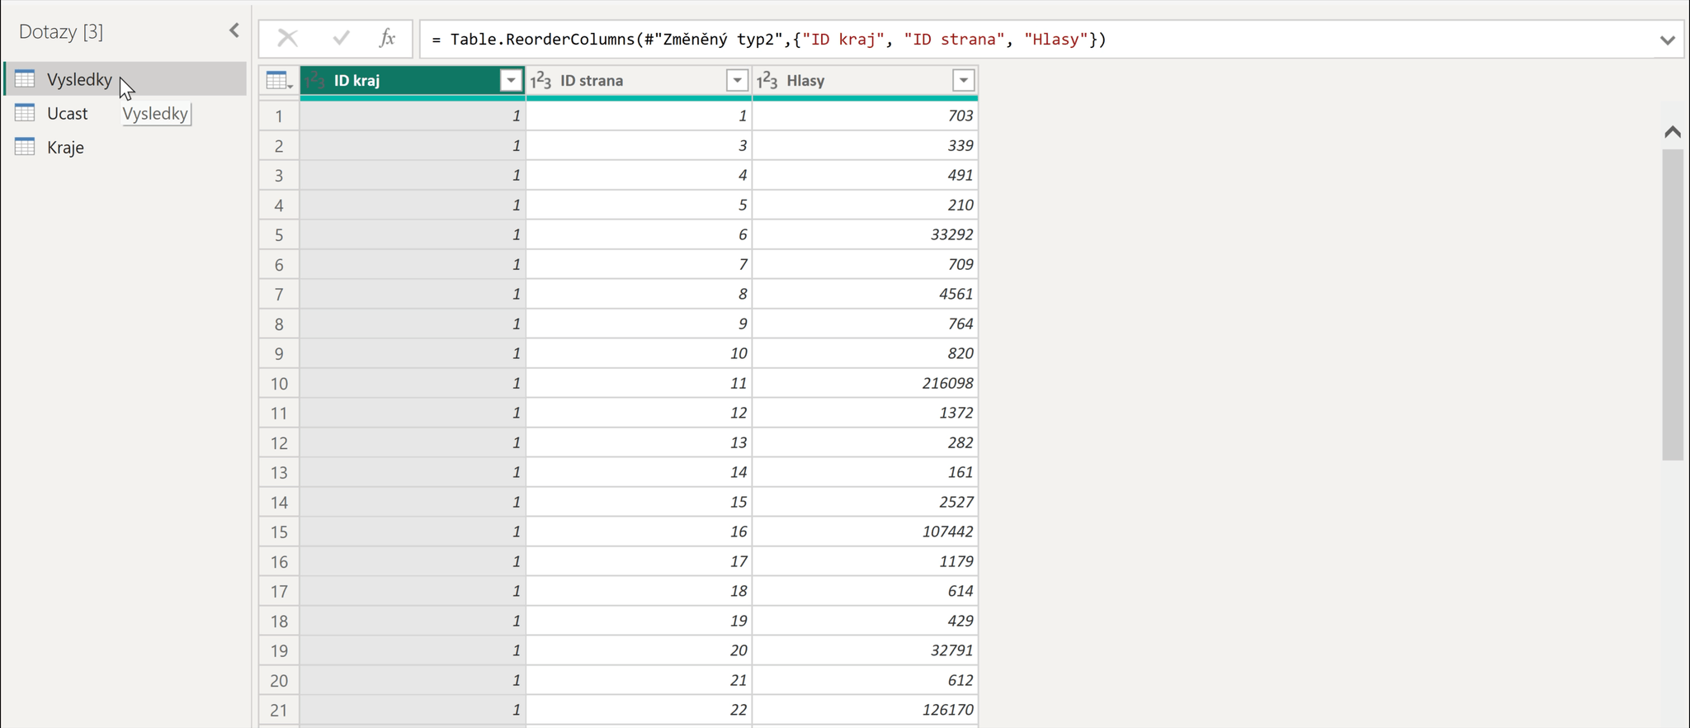
Task: Click the ID strana cell 22
Action: coord(639,710)
